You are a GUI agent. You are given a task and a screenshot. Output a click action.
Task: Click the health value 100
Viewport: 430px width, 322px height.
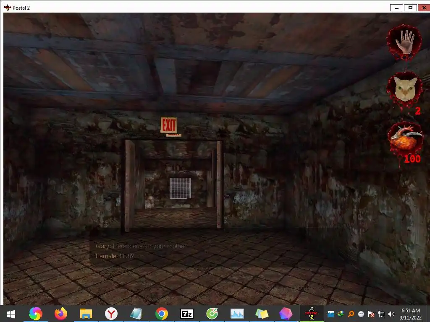pos(412,159)
